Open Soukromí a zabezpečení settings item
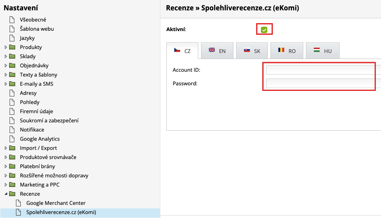 pyautogui.click(x=49, y=121)
